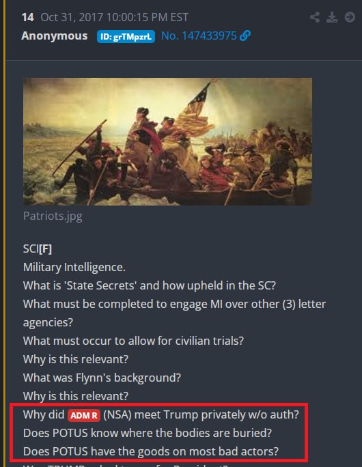Click the yellow vertical bar at left edge
This screenshot has height=467, width=362.
point(4,233)
